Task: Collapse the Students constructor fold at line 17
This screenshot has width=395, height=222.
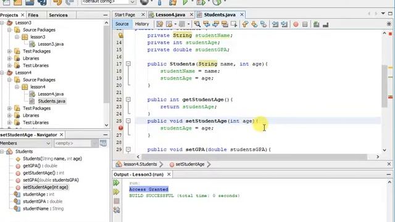Action: tap(128, 64)
